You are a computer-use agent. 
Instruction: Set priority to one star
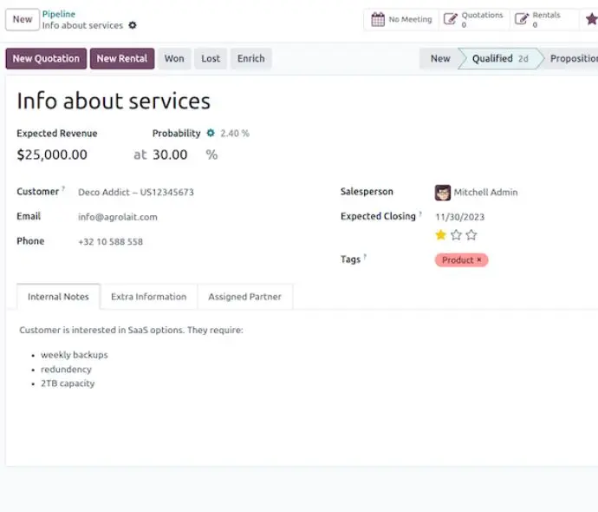click(440, 235)
